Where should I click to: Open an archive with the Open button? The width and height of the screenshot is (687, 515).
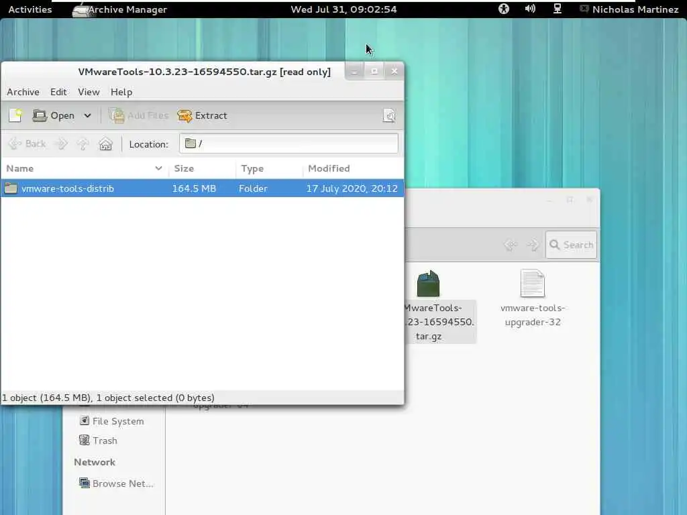(x=54, y=115)
